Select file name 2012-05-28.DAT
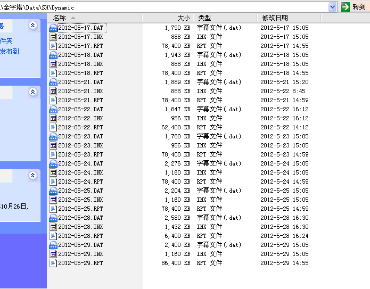370x289 pixels. point(81,218)
